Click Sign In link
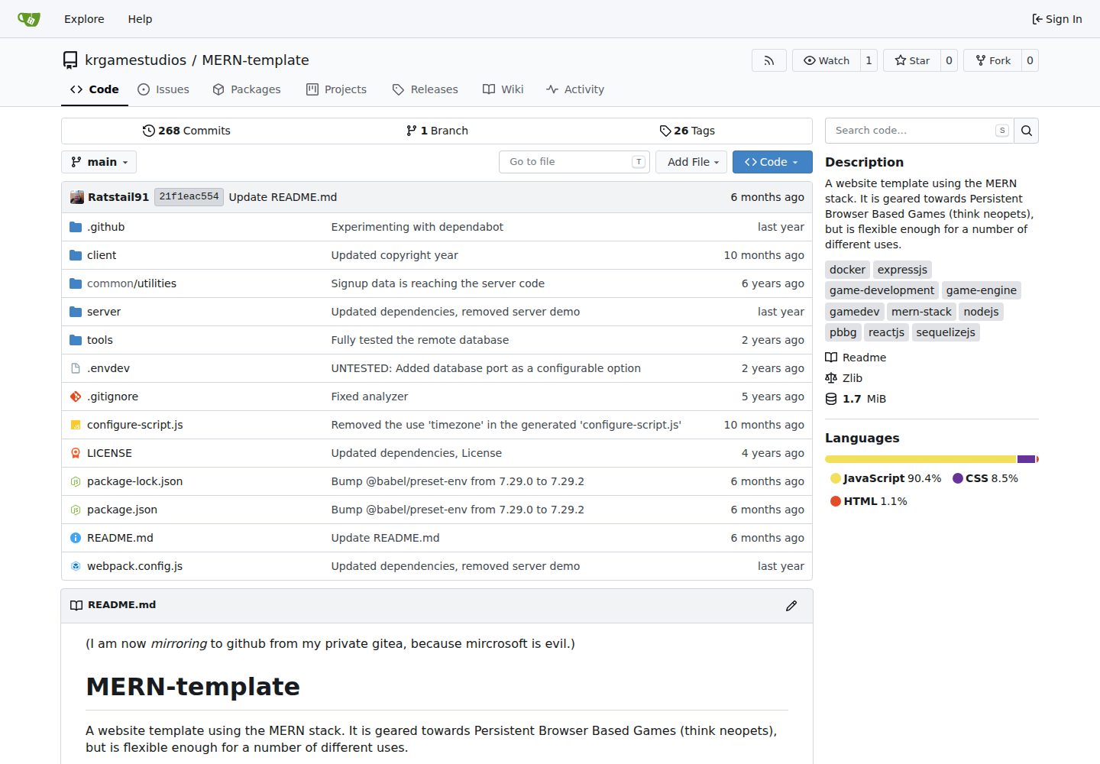 [1057, 19]
